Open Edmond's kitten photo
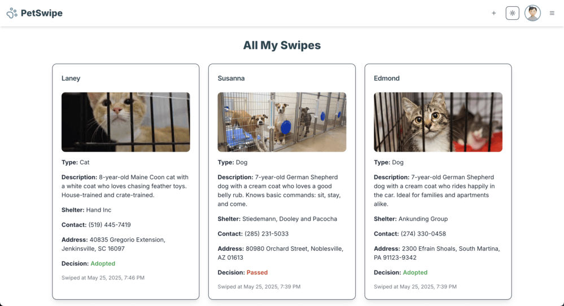This screenshot has height=306, width=564. [x=438, y=122]
